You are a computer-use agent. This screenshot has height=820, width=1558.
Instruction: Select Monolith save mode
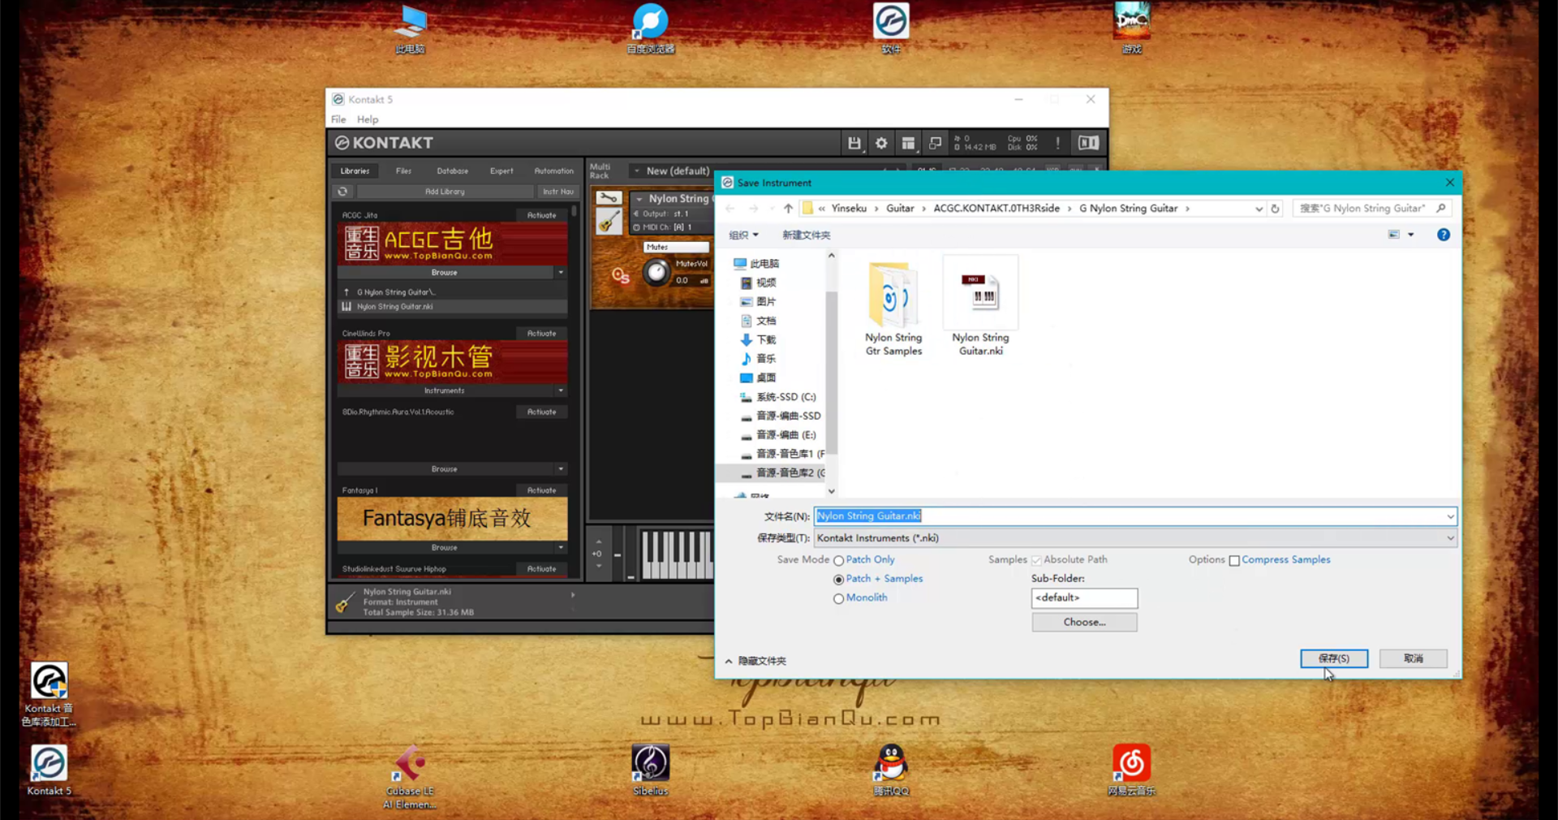click(838, 598)
